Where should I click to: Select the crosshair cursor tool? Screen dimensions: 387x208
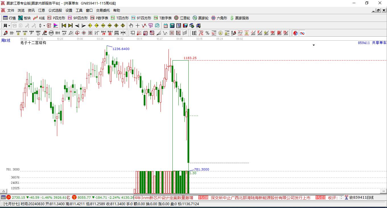click(137, 26)
